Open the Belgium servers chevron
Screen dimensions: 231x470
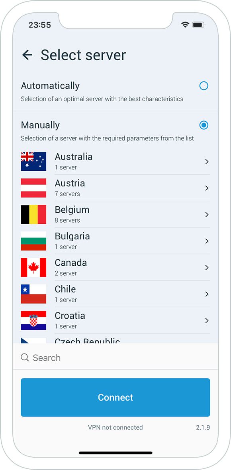click(x=207, y=214)
